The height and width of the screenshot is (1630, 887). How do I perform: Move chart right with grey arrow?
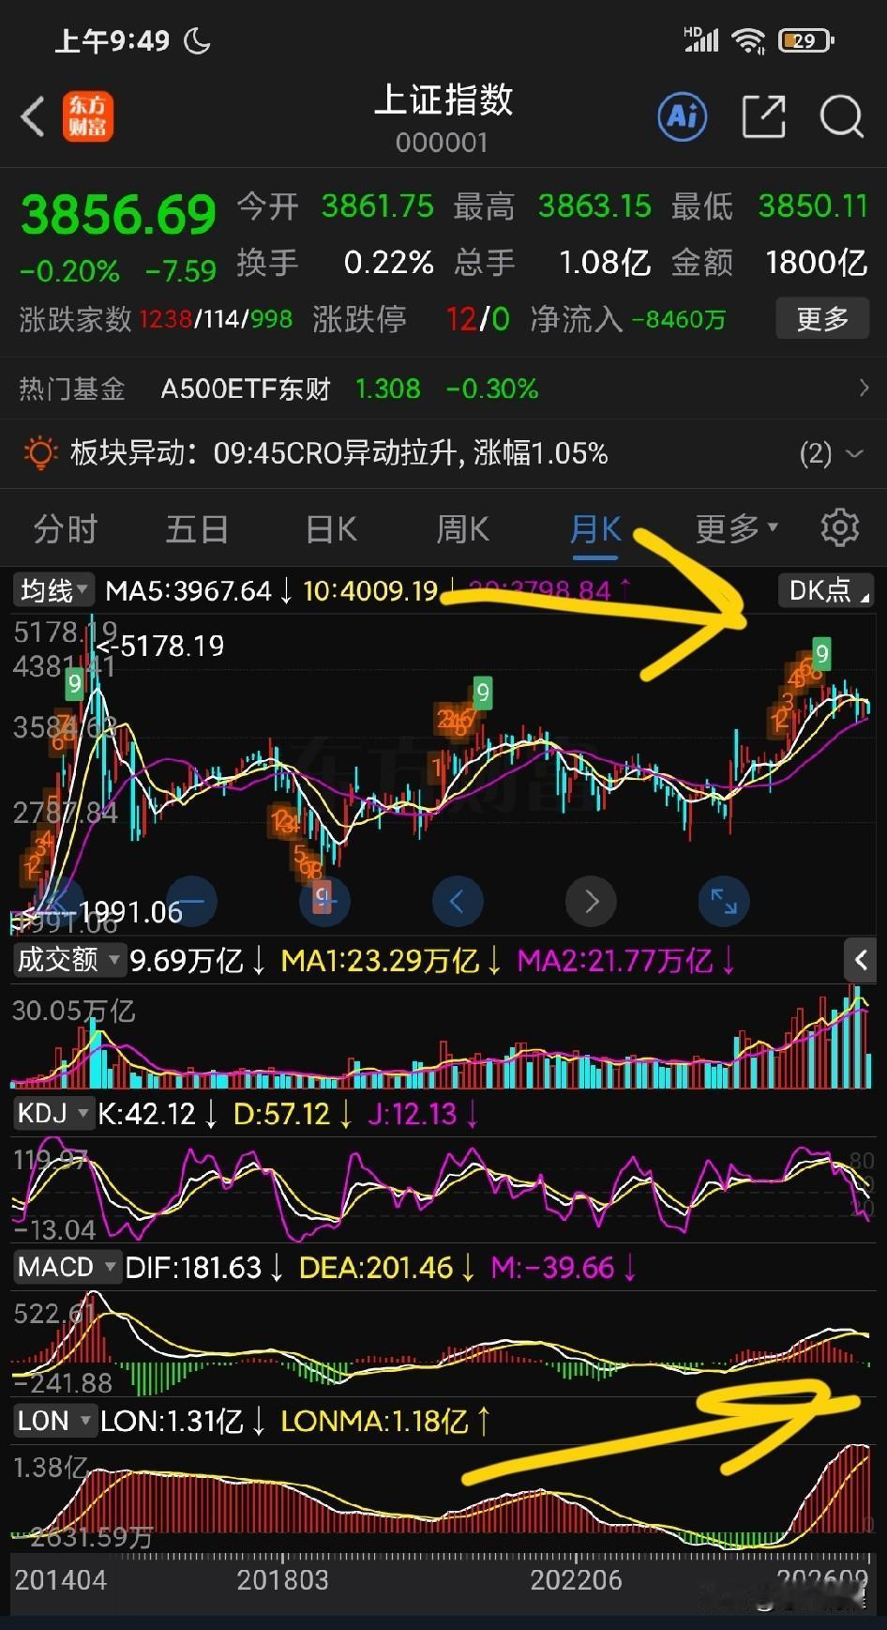[591, 901]
